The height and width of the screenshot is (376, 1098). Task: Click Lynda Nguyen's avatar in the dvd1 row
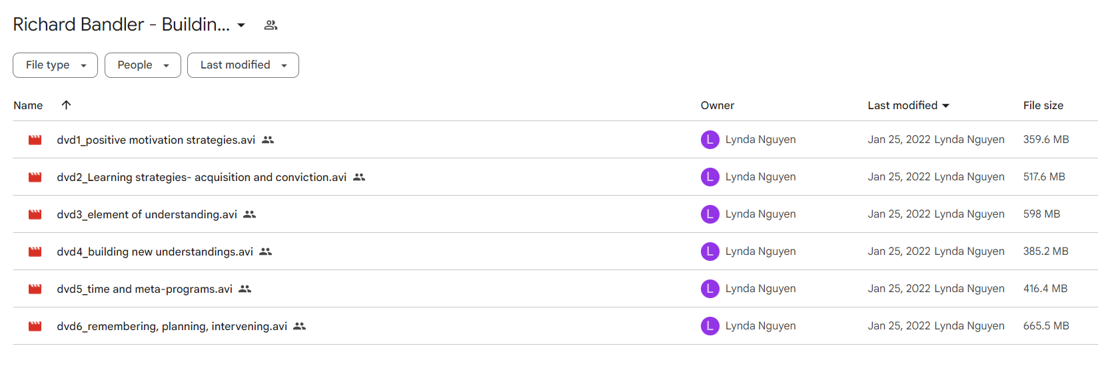[x=710, y=140]
